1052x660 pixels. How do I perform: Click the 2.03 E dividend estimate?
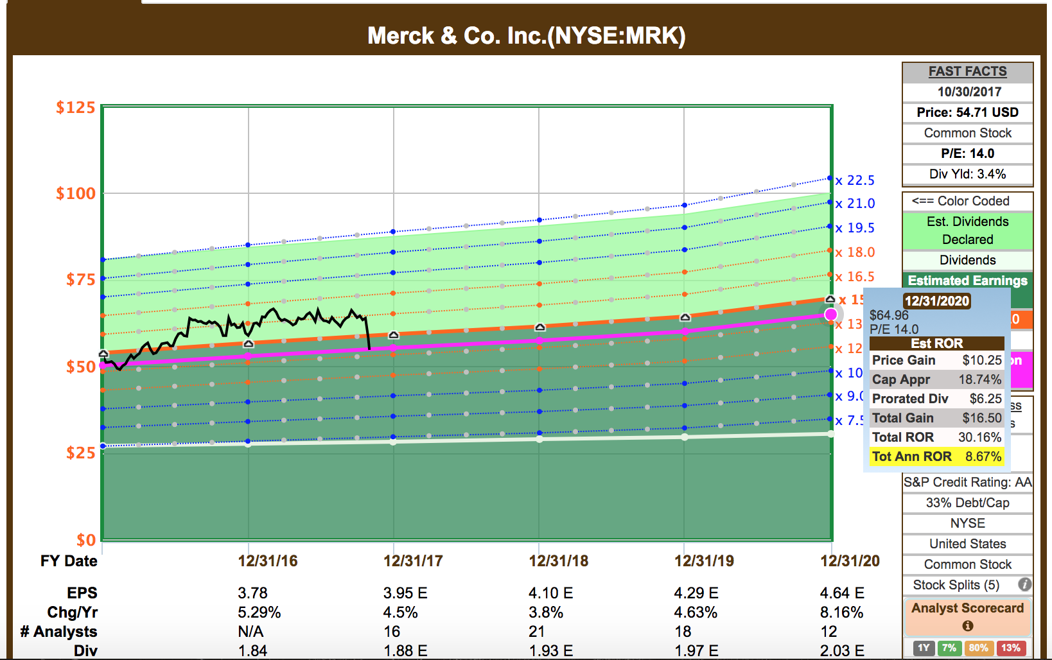[842, 650]
